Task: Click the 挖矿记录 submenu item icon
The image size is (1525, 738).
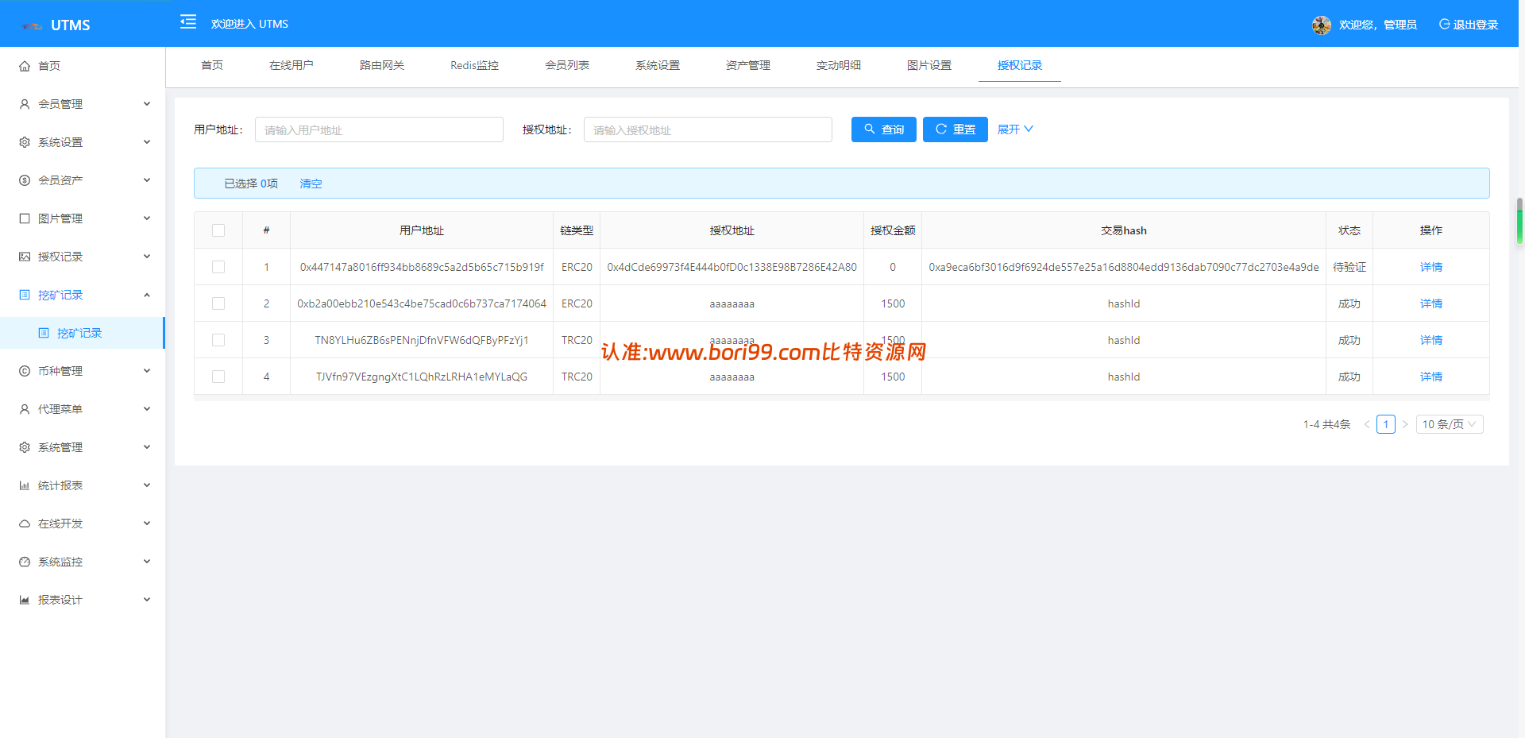Action: [x=44, y=333]
